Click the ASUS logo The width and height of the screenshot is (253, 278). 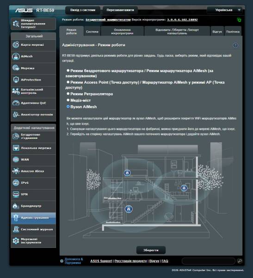point(24,10)
